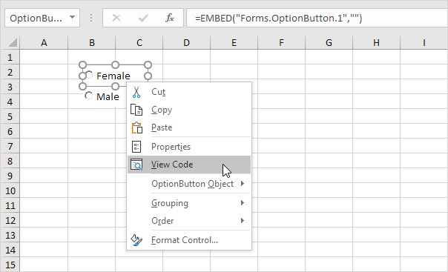Open the Name Box dropdown arrow

pyautogui.click(x=72, y=17)
